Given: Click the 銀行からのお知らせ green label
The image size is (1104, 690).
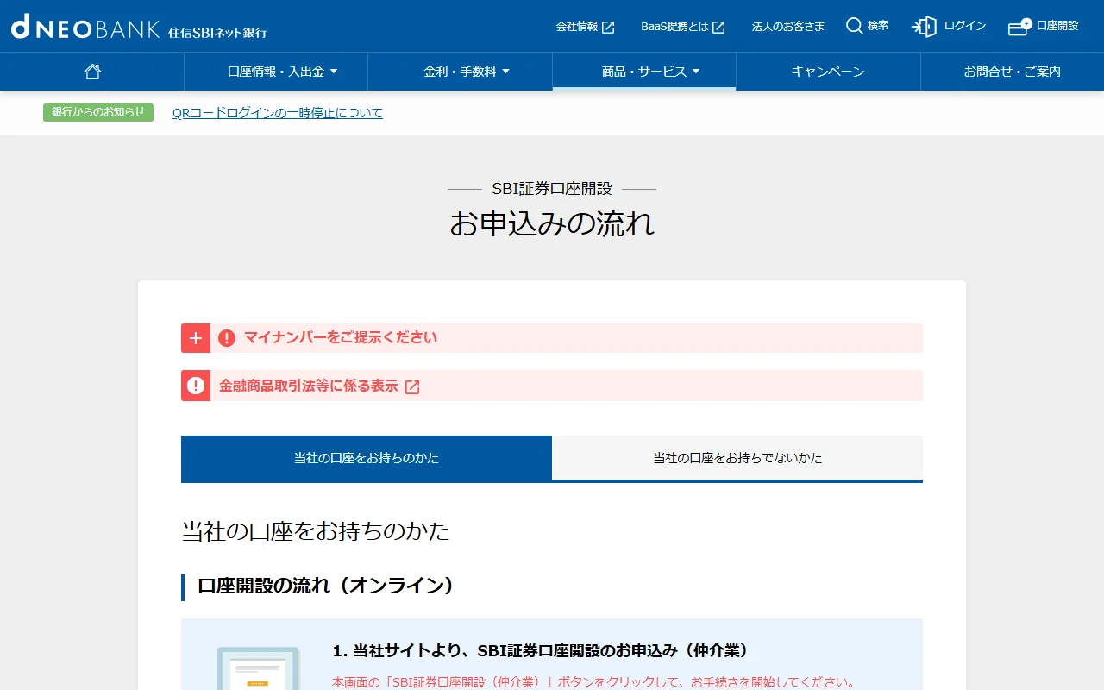Looking at the screenshot, I should (98, 112).
